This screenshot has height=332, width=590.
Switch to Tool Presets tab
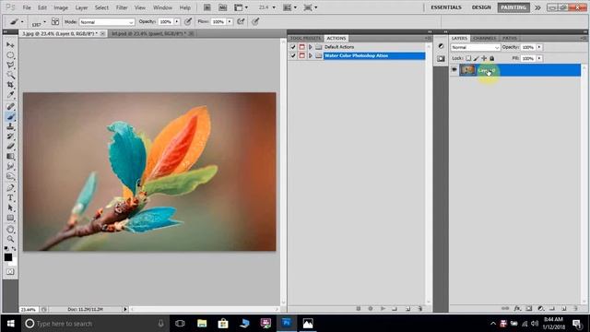pos(305,39)
